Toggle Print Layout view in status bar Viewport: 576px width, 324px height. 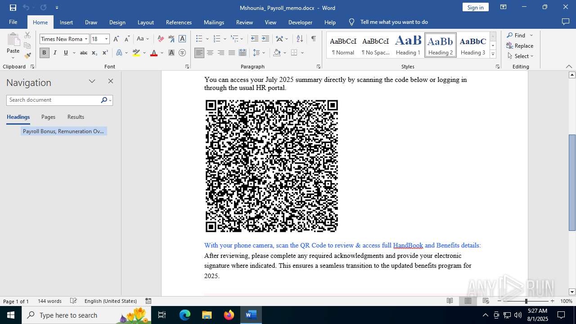(468, 301)
